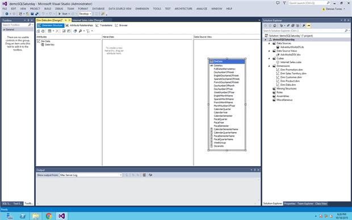This screenshot has width=352, height=220.
Task: Click the Clear All icon in Output panel
Action: click(144, 175)
